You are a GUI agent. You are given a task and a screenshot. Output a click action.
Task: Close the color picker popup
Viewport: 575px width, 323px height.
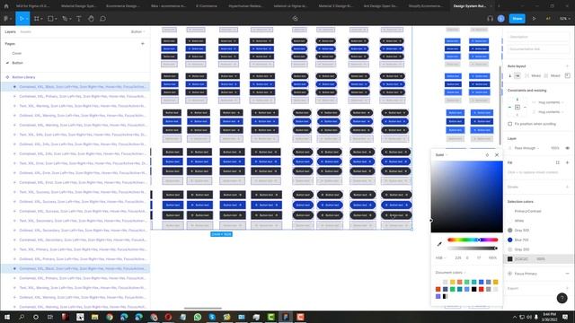coord(497,155)
